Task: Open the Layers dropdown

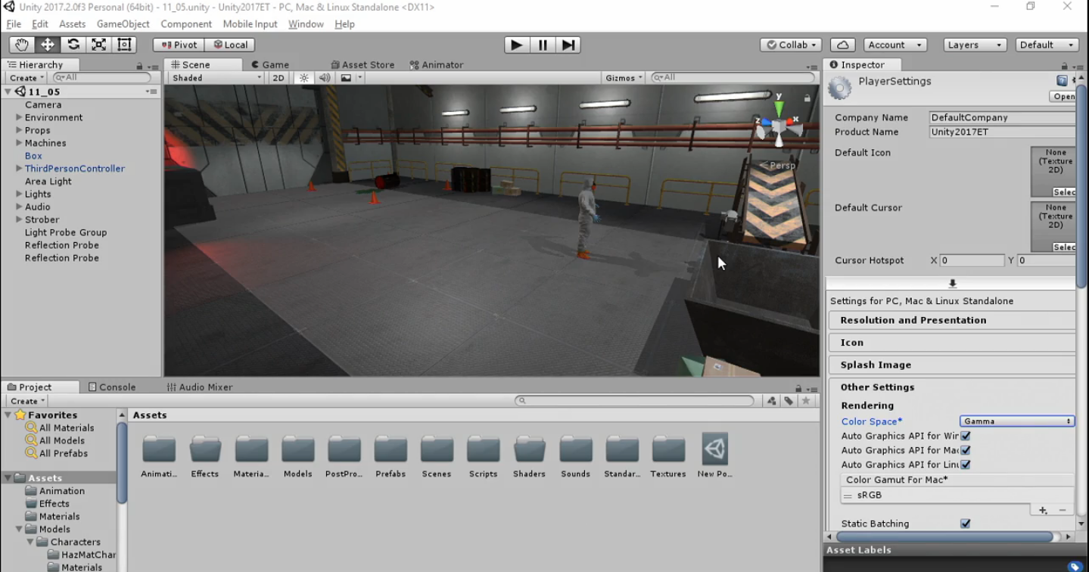Action: click(975, 45)
